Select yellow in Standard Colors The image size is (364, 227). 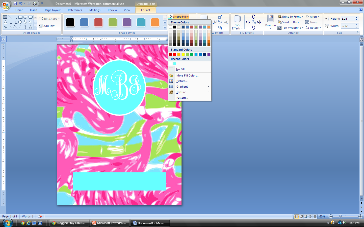pyautogui.click(x=183, y=54)
